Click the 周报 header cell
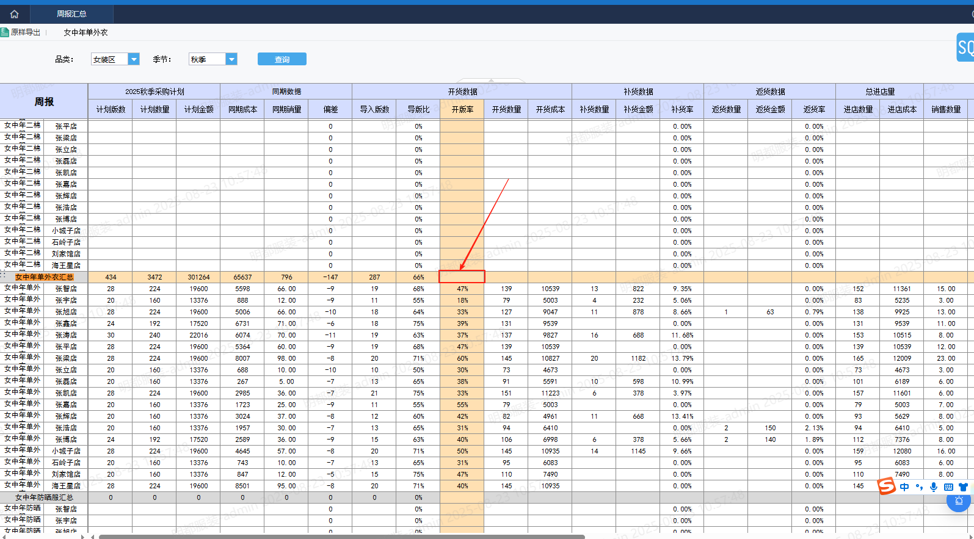 44,102
